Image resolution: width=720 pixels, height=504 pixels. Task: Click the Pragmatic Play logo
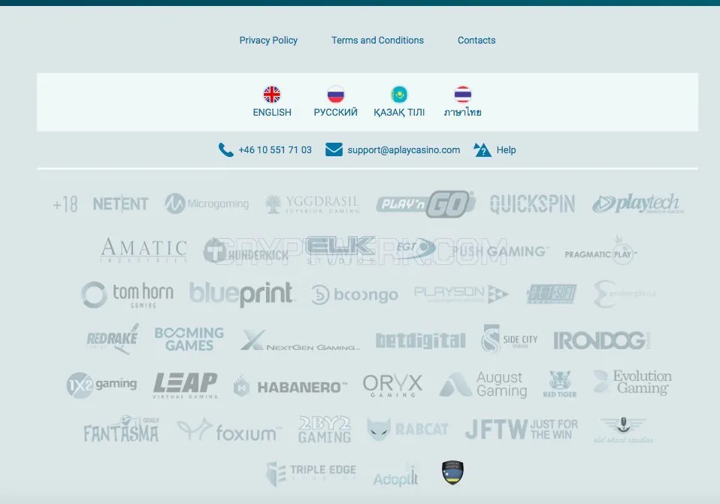601,252
